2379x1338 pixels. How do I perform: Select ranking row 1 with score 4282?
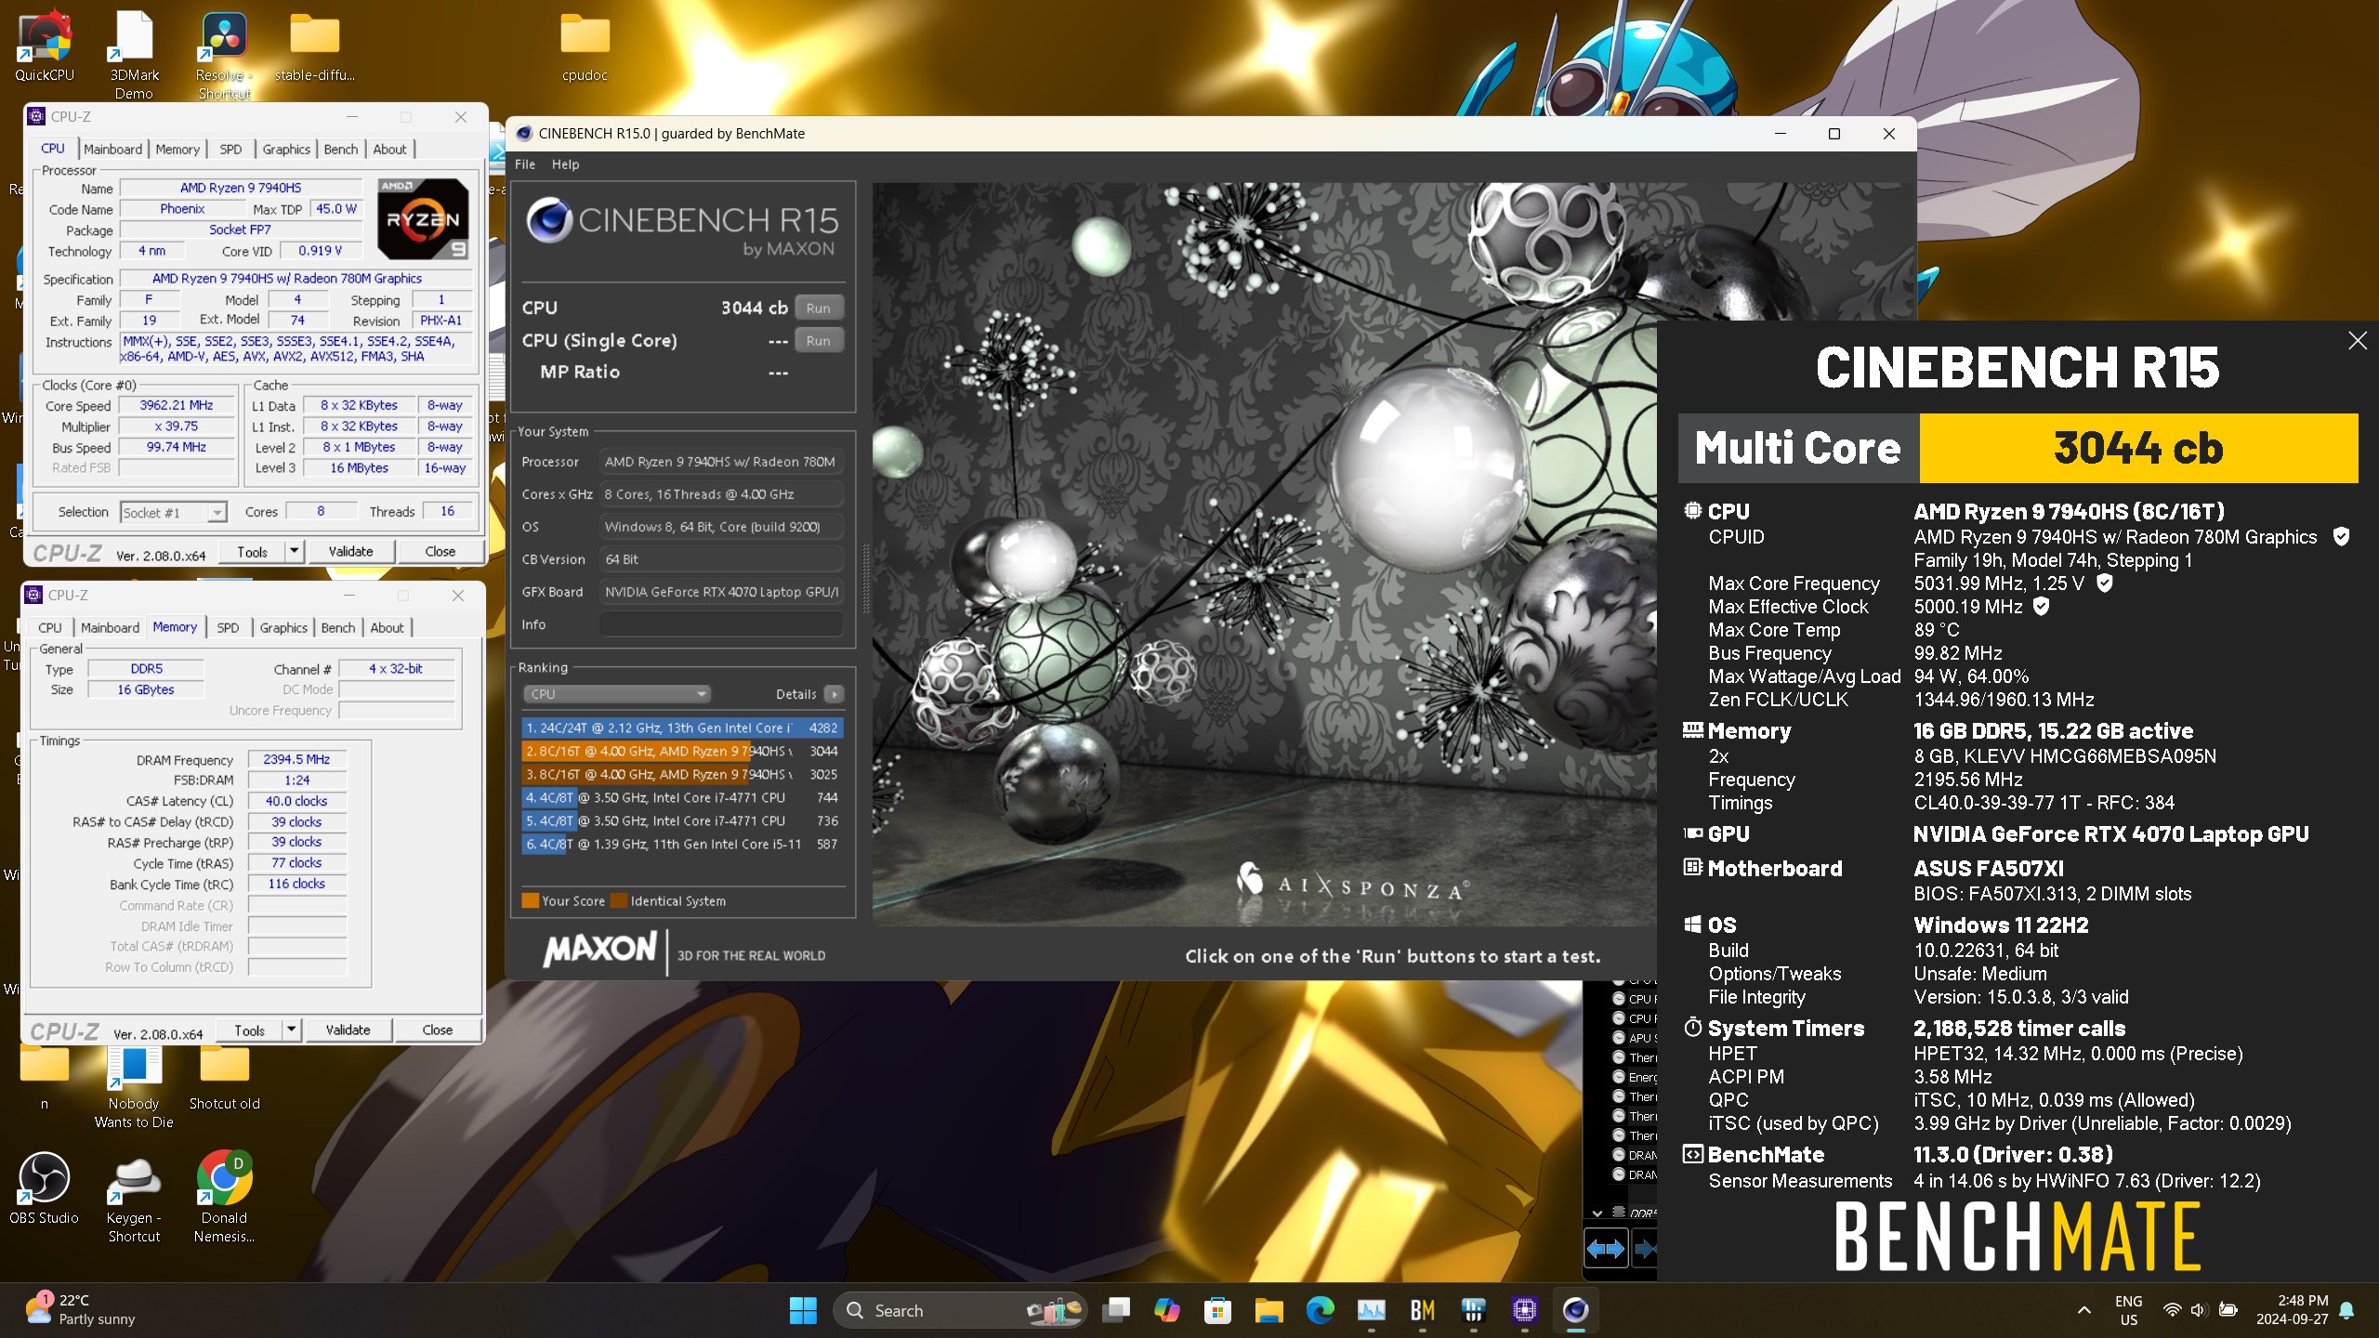(682, 728)
